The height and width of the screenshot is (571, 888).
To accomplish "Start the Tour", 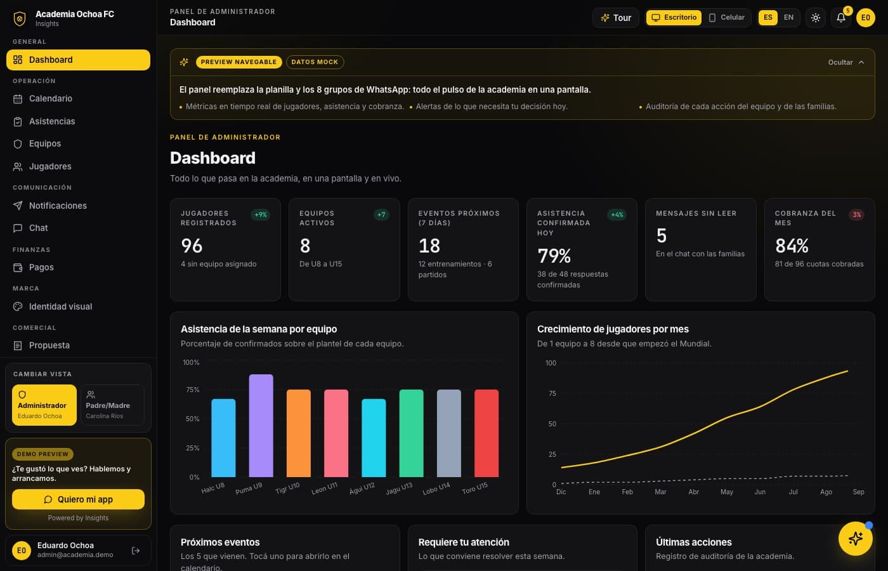I will (x=616, y=18).
